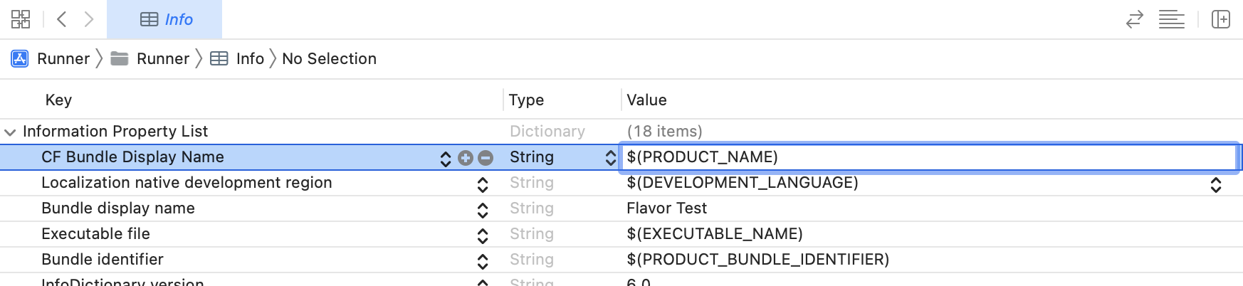The height and width of the screenshot is (286, 1243).
Task: Remove the CF Bundle Display Name row
Action: [486, 158]
